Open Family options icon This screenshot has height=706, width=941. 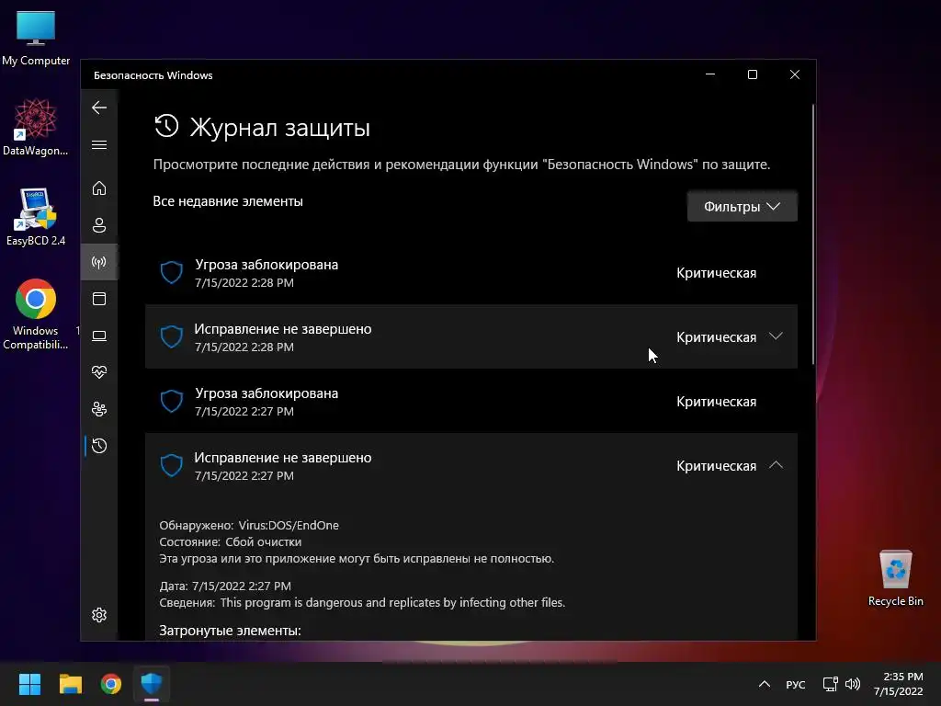(99, 409)
